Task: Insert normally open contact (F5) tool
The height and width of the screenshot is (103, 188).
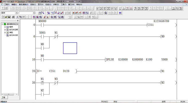Action: (x=97, y=8)
